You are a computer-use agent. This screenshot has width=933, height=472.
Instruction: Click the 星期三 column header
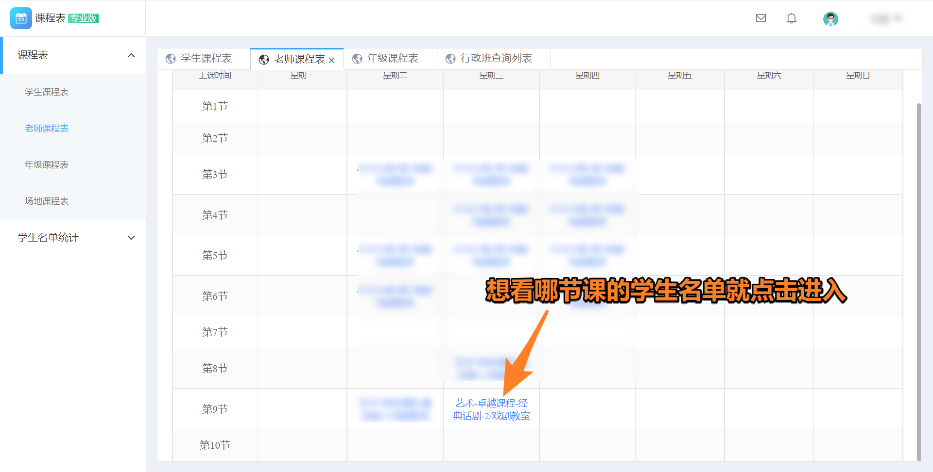point(491,76)
